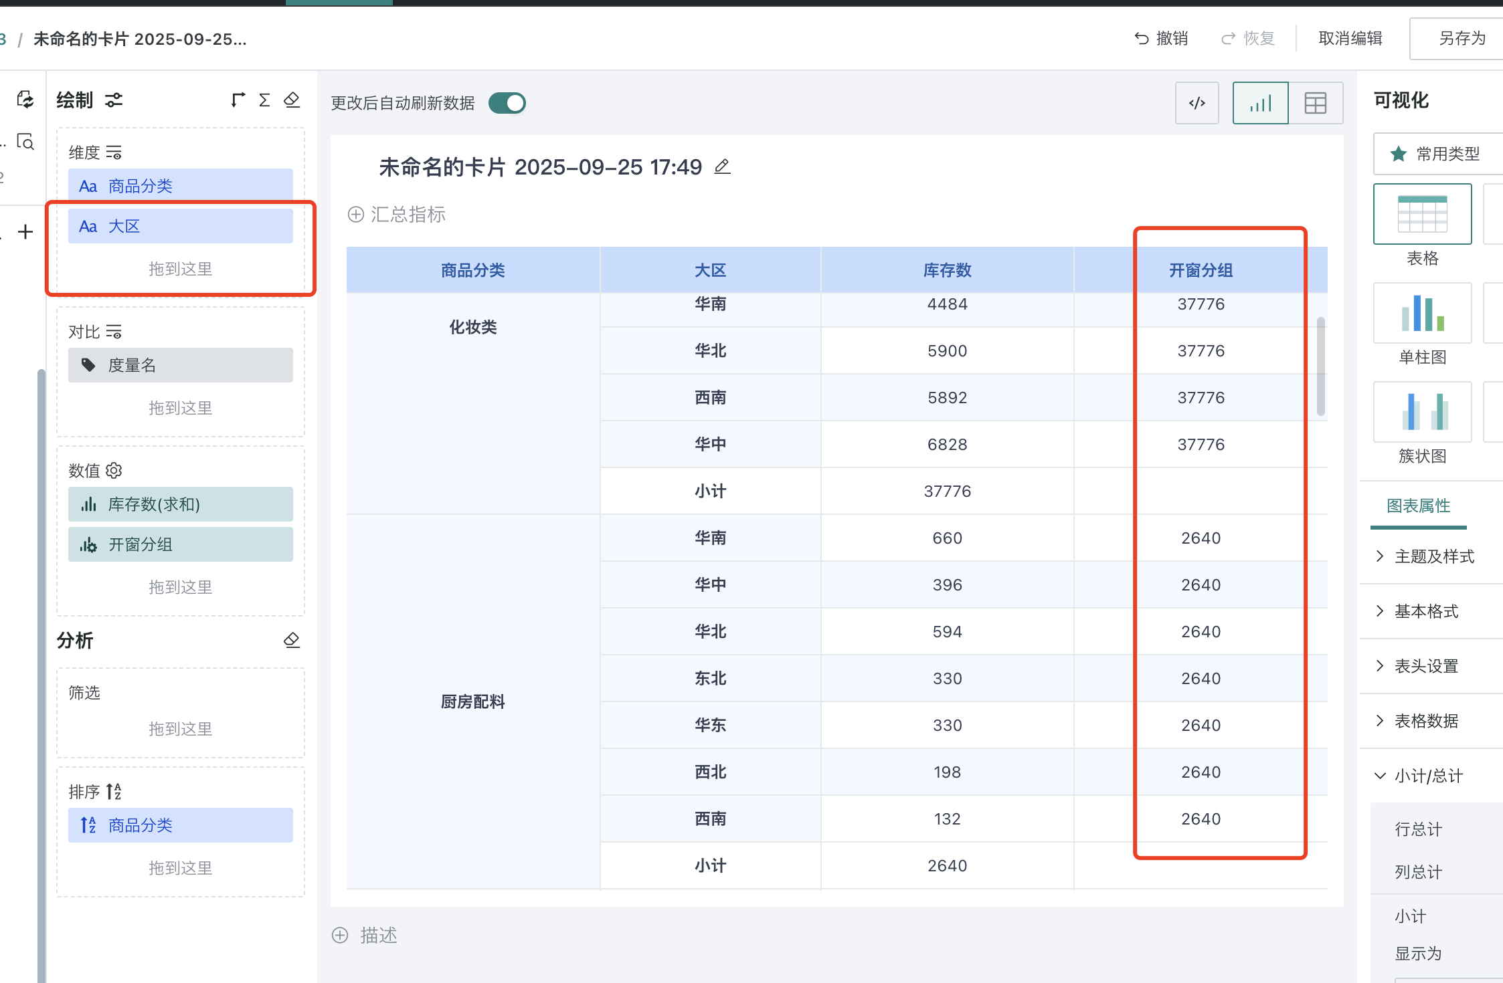Click the sum (Σ) aggregation icon

265,99
